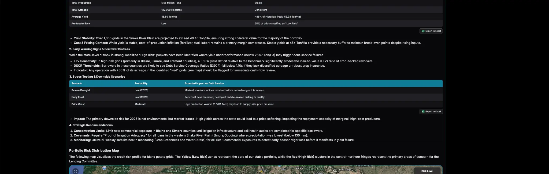
Task: Click "3. Stress Testing & Downside Scenarios" heading
Action: click(97, 77)
